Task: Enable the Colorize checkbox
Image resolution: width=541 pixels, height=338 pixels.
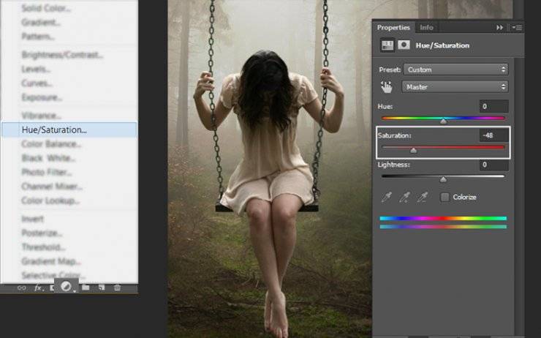Action: point(445,197)
